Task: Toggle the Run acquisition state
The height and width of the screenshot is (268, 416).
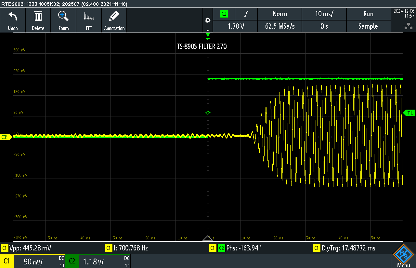Action: pos(368,14)
